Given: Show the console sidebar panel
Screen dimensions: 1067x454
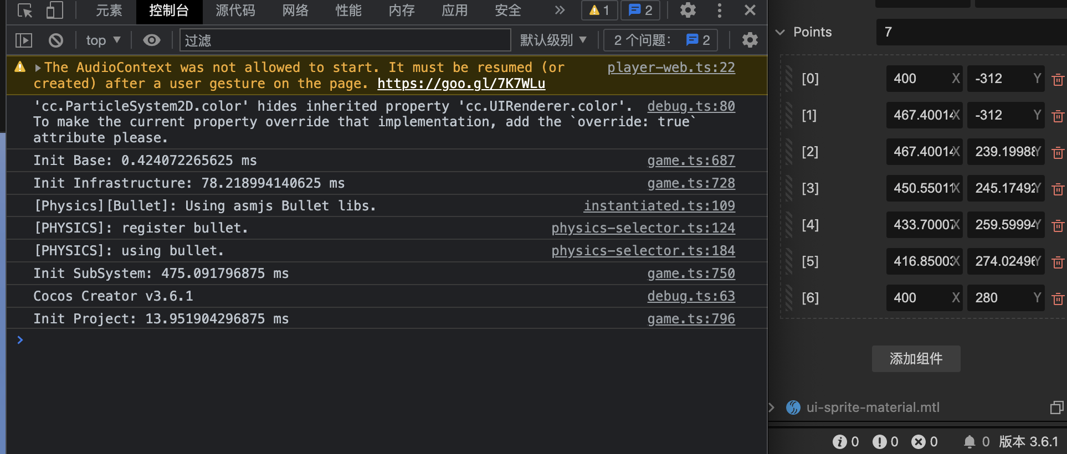Looking at the screenshot, I should pos(24,40).
